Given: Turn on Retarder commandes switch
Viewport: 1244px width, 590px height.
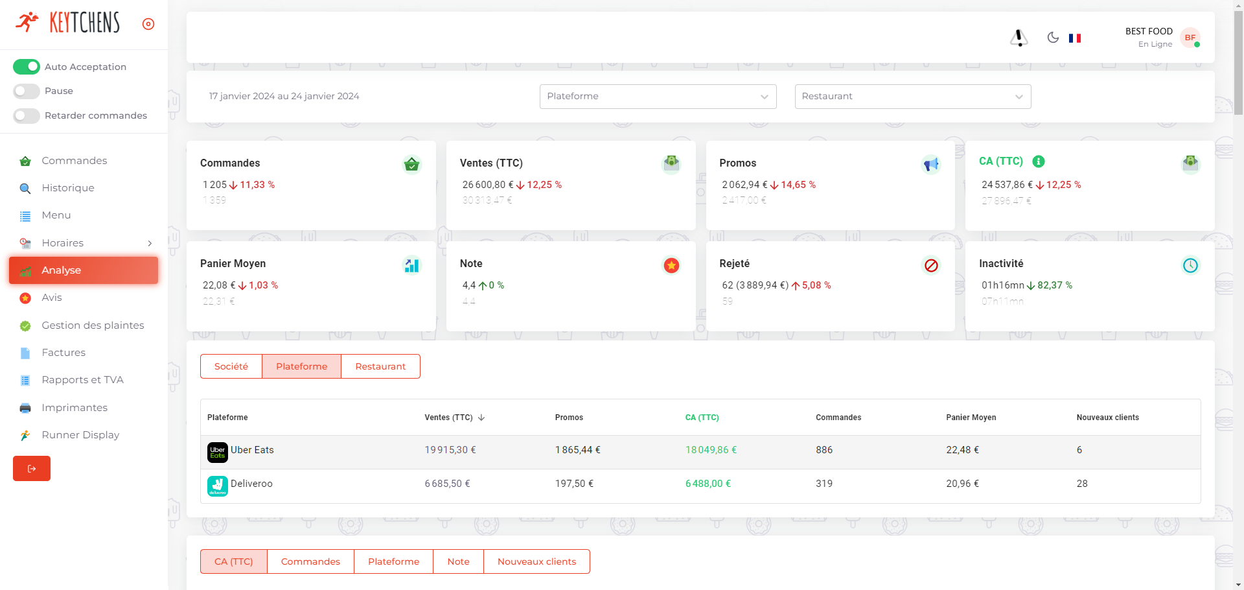Looking at the screenshot, I should tap(27, 116).
